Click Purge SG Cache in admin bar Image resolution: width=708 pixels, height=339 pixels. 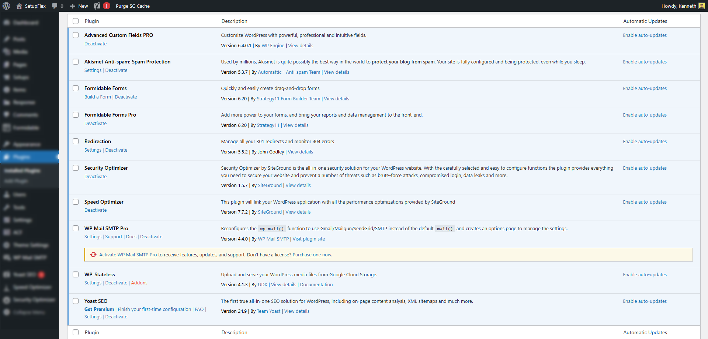click(x=132, y=6)
